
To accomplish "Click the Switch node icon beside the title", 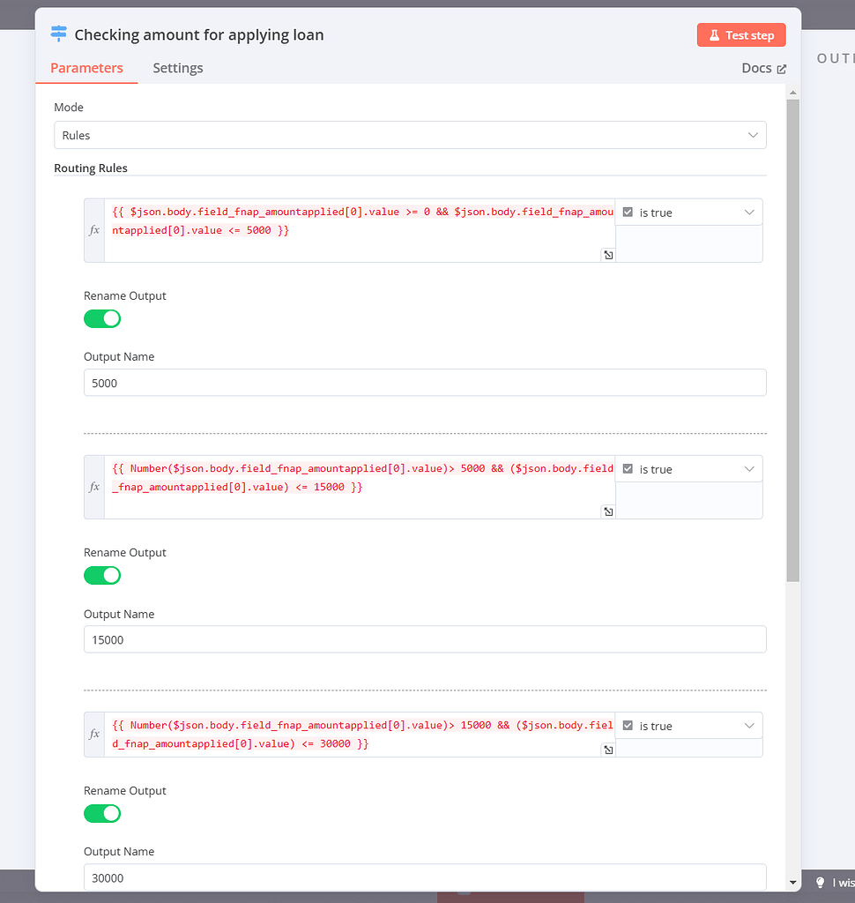I will [58, 34].
